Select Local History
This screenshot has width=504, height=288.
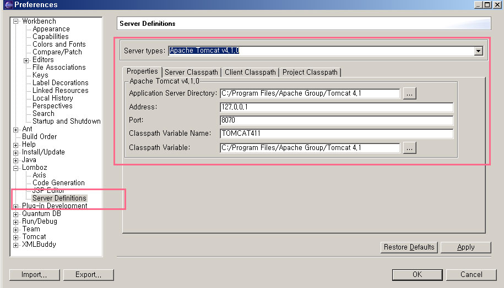(x=53, y=98)
